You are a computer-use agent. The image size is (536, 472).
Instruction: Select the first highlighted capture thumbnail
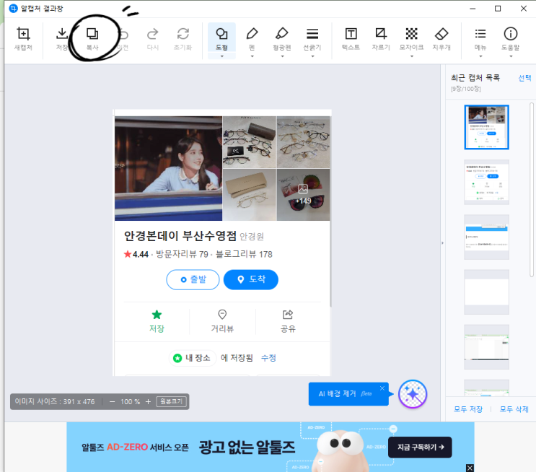click(486, 127)
